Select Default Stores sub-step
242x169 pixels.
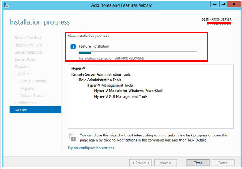tap(32, 96)
